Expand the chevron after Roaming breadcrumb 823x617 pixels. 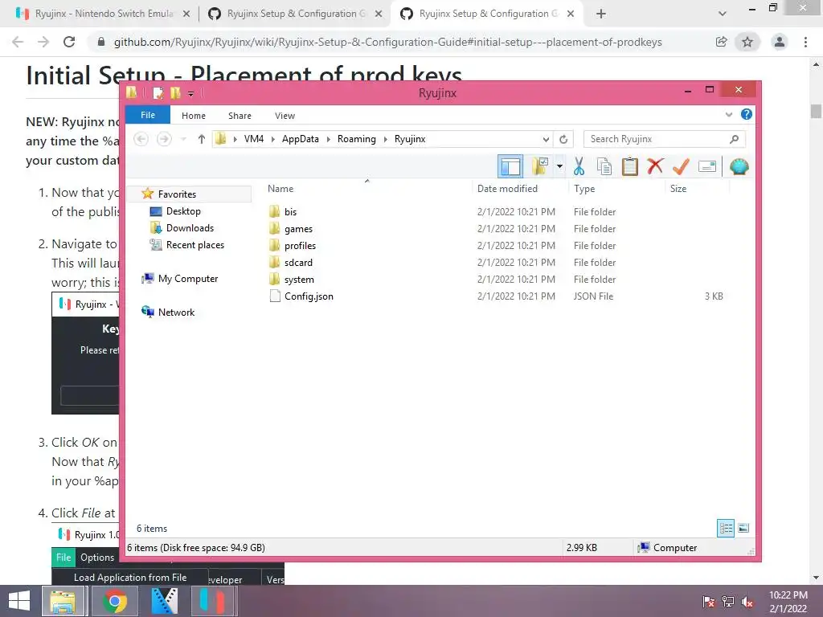coord(386,139)
